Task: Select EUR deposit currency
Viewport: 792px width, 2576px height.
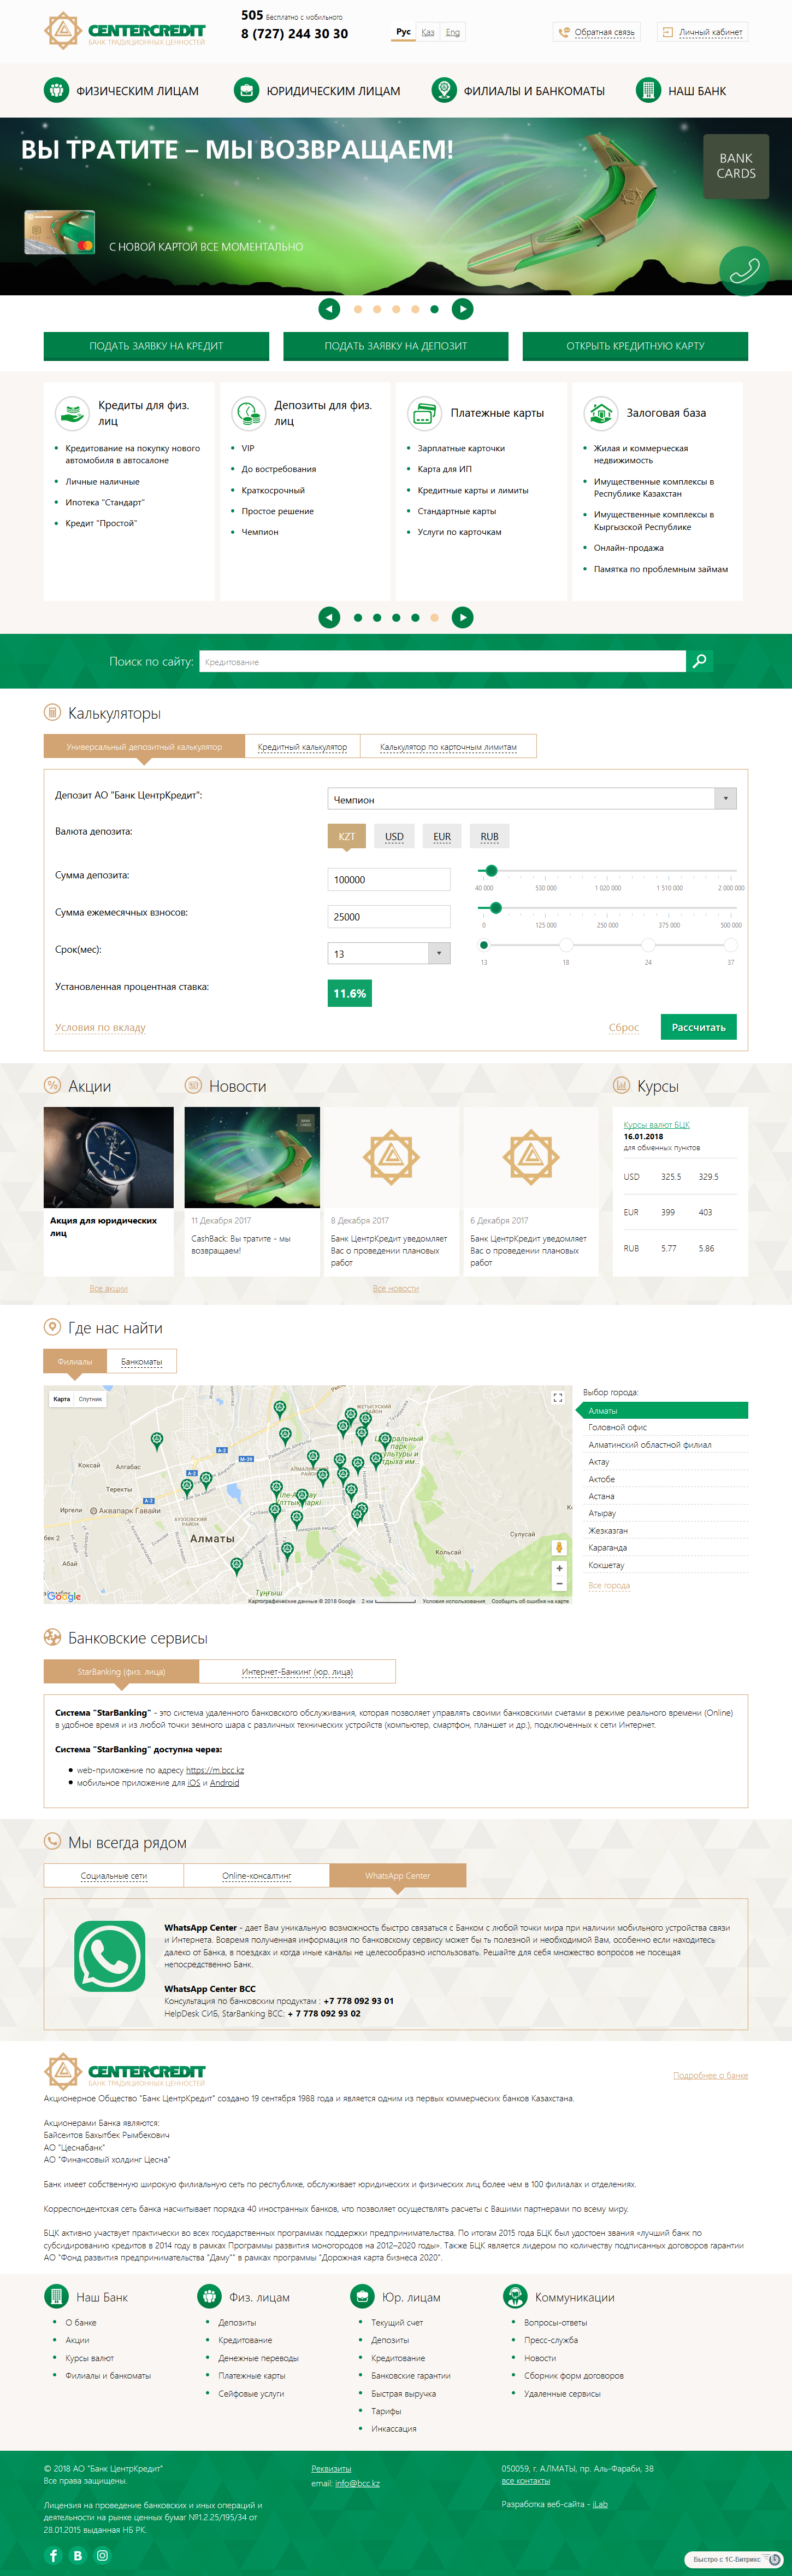Action: pos(442,836)
